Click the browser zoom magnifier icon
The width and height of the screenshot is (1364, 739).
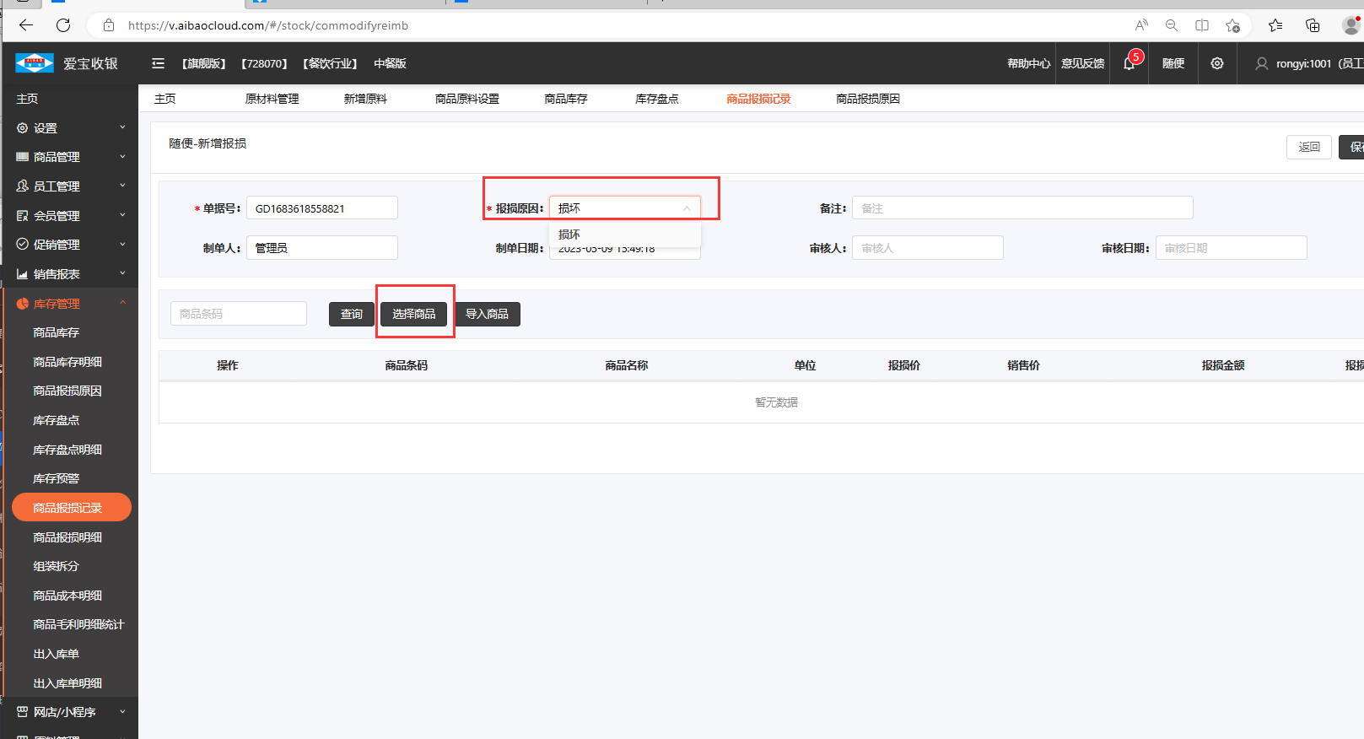pyautogui.click(x=1172, y=25)
